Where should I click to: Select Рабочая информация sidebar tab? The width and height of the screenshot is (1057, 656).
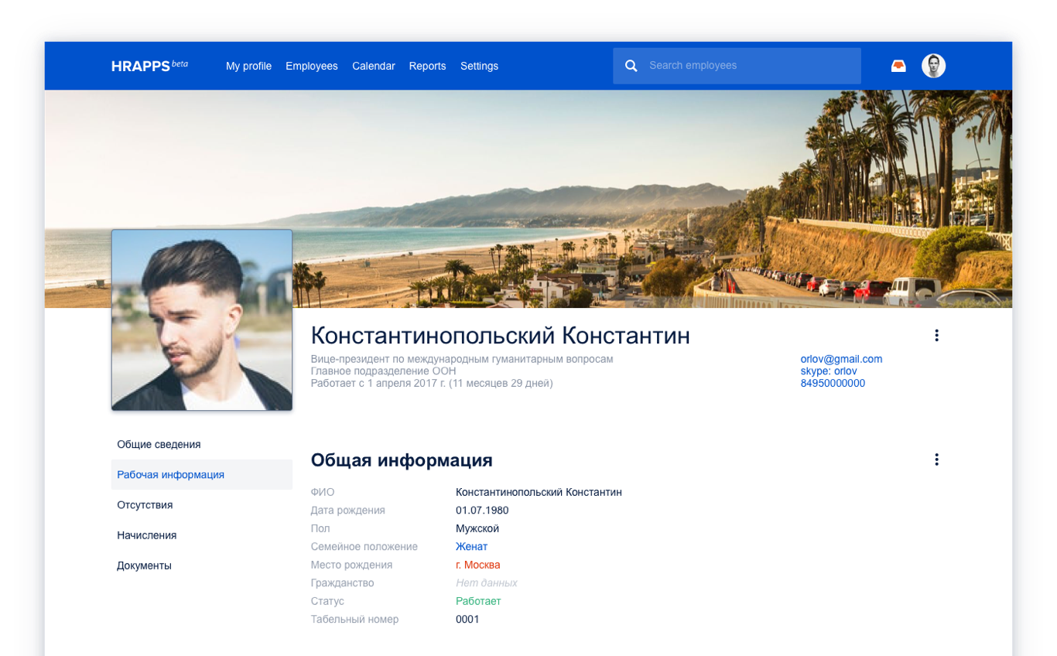coord(170,474)
